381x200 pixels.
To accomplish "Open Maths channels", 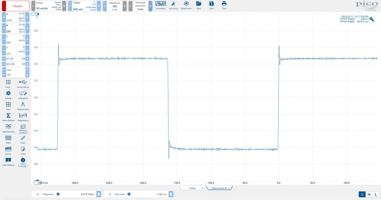I will point(8,117).
